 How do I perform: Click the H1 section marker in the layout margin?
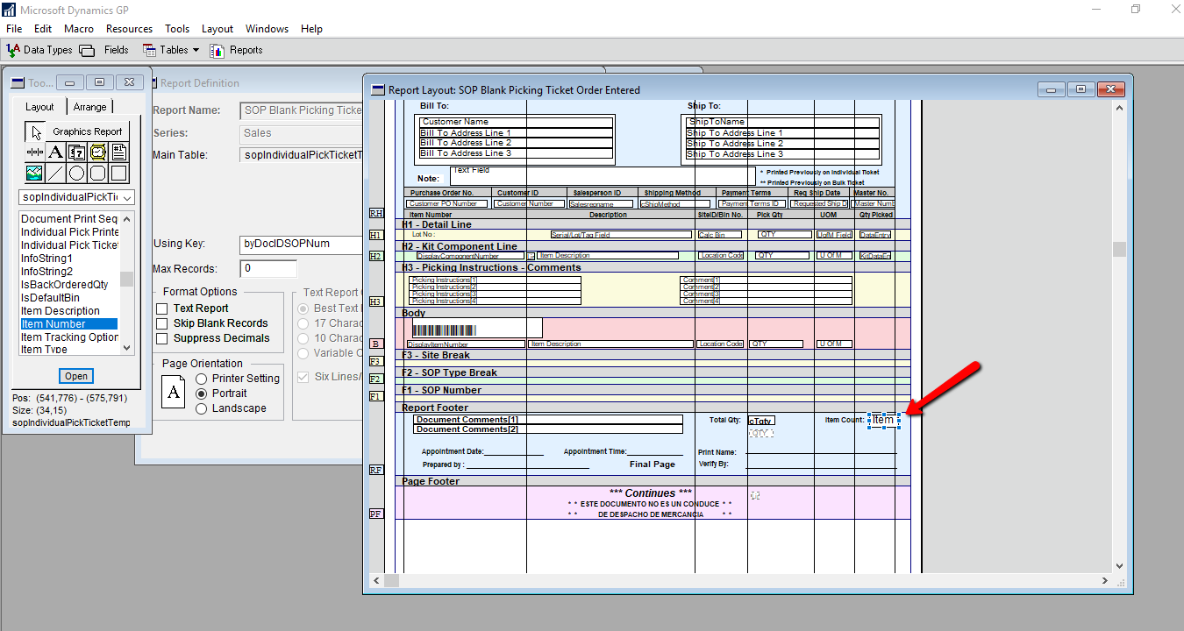pyautogui.click(x=375, y=235)
